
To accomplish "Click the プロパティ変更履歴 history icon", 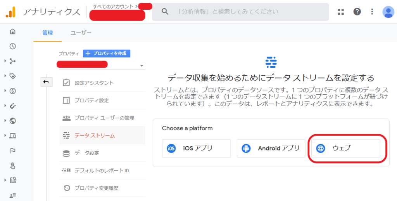I will click(x=67, y=188).
